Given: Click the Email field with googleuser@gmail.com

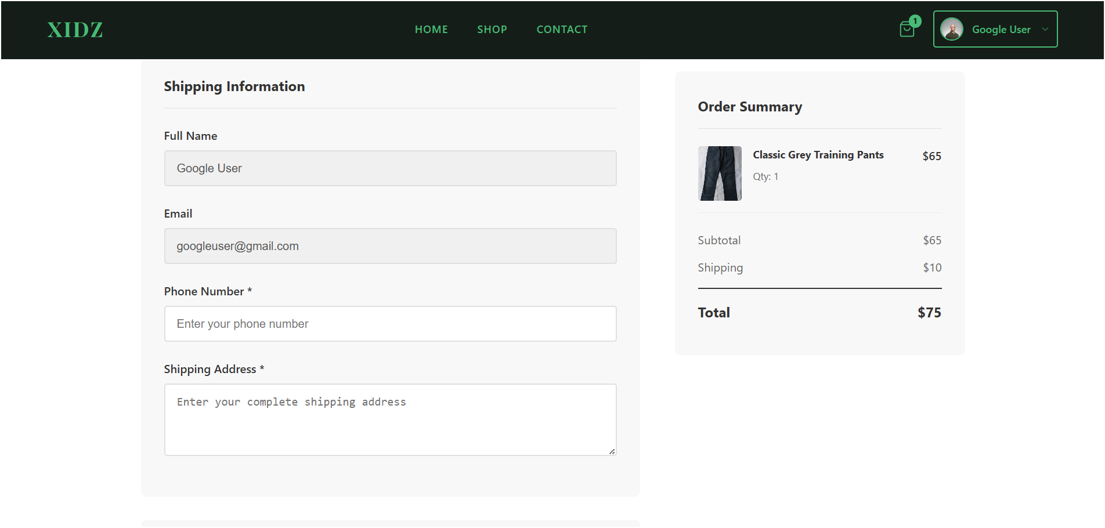Looking at the screenshot, I should 390,246.
